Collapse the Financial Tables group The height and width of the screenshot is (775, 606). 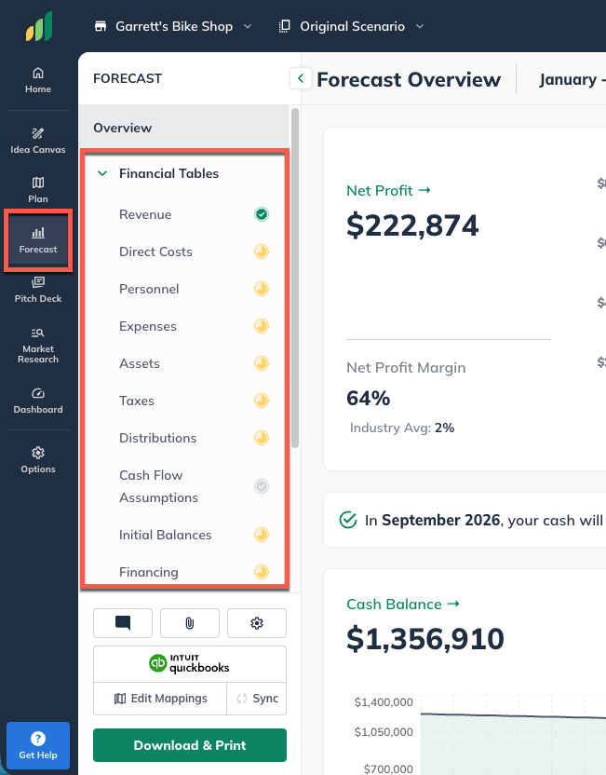click(102, 173)
